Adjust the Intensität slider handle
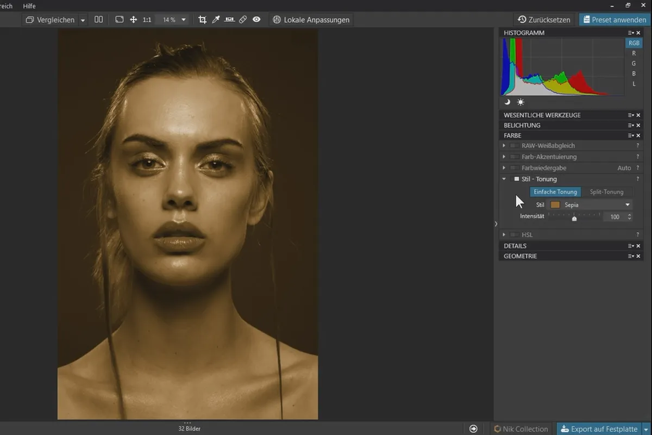The width and height of the screenshot is (652, 435). point(574,218)
